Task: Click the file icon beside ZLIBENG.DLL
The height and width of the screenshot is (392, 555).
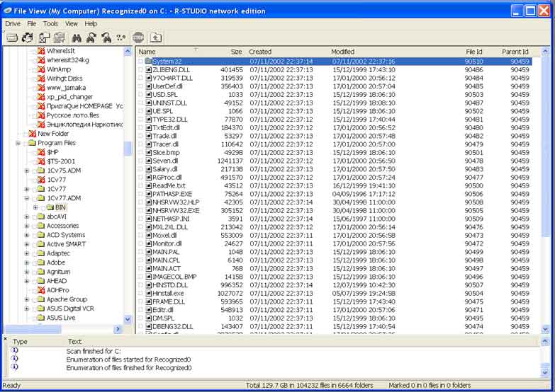Action: [x=149, y=69]
